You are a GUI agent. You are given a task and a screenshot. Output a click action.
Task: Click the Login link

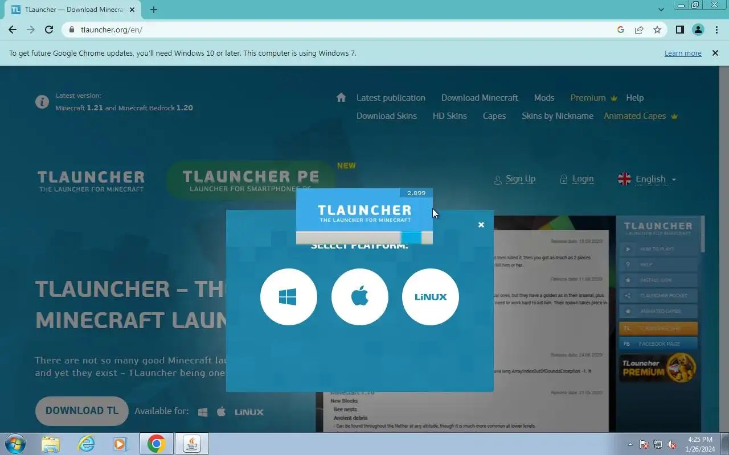pyautogui.click(x=576, y=179)
